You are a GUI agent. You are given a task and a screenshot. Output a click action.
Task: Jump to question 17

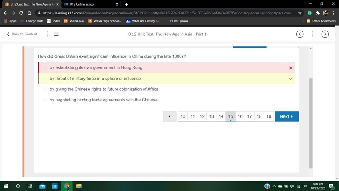(x=250, y=116)
